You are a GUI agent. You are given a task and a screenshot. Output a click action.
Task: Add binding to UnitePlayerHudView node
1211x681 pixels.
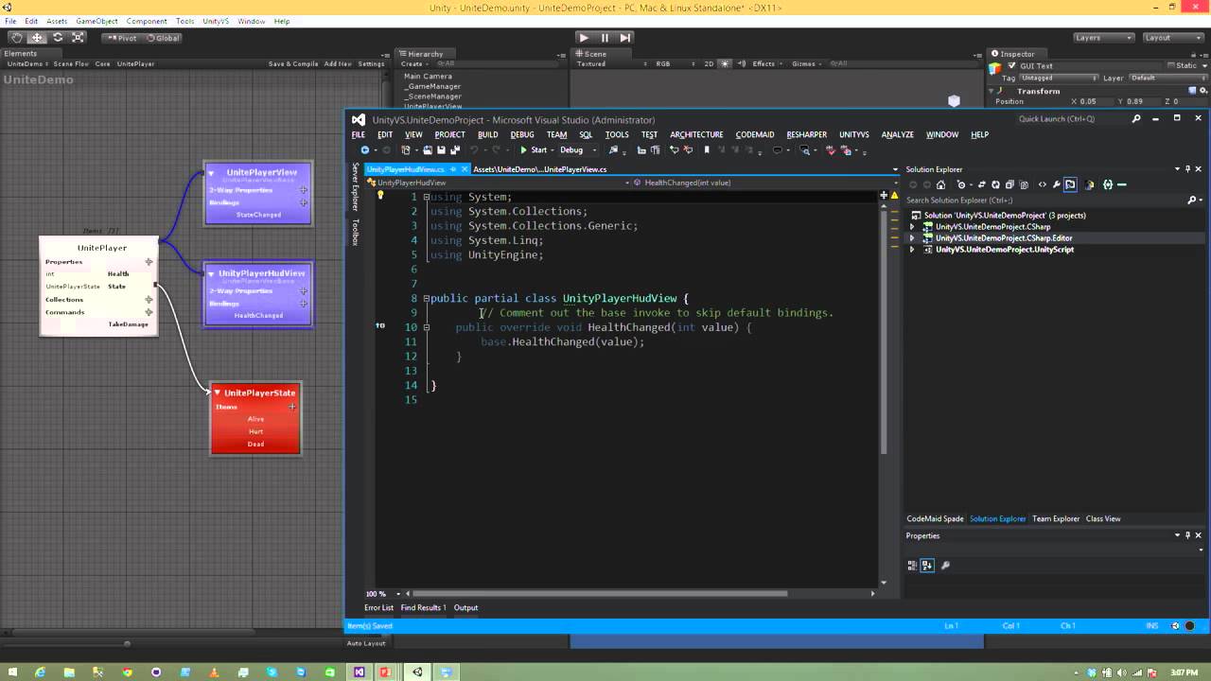pos(304,304)
